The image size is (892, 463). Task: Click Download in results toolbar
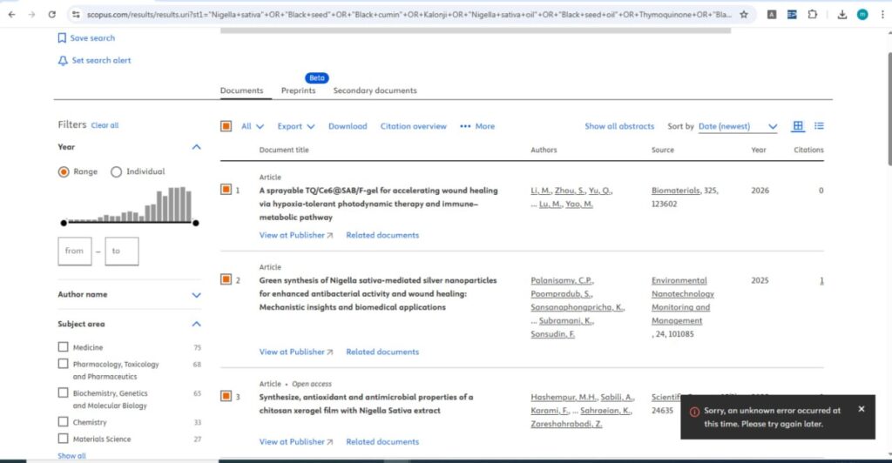pyautogui.click(x=348, y=126)
